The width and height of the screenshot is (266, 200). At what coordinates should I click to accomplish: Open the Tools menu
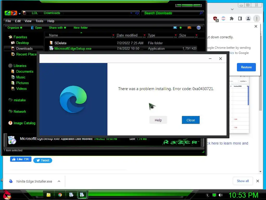[39, 21]
